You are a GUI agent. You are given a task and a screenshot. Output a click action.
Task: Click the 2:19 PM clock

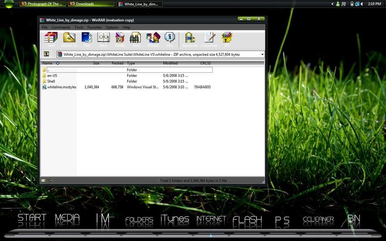[374, 4]
